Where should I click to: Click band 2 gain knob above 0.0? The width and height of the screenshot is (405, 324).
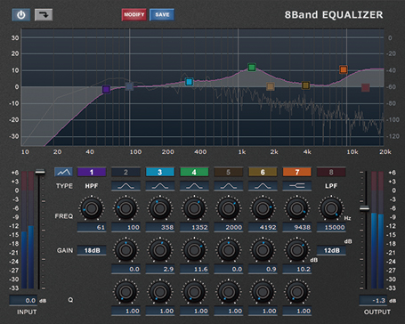(126, 250)
